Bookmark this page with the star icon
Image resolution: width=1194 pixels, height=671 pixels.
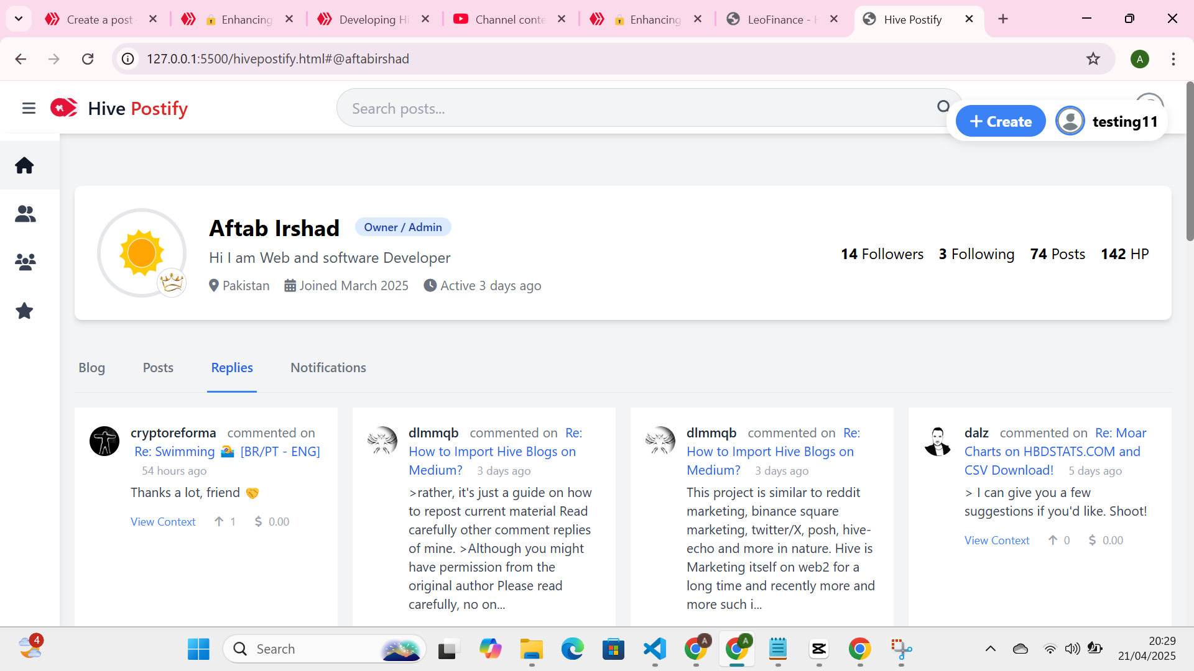pyautogui.click(x=1093, y=59)
